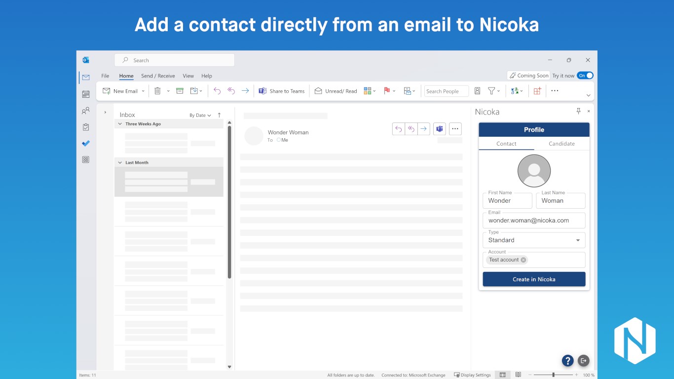Click the Unread/ Read button
This screenshot has height=379, width=674.
[336, 91]
